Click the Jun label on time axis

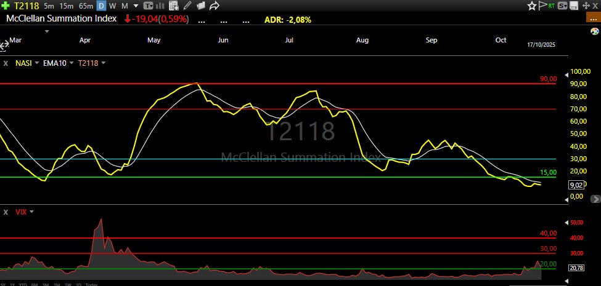tap(223, 40)
